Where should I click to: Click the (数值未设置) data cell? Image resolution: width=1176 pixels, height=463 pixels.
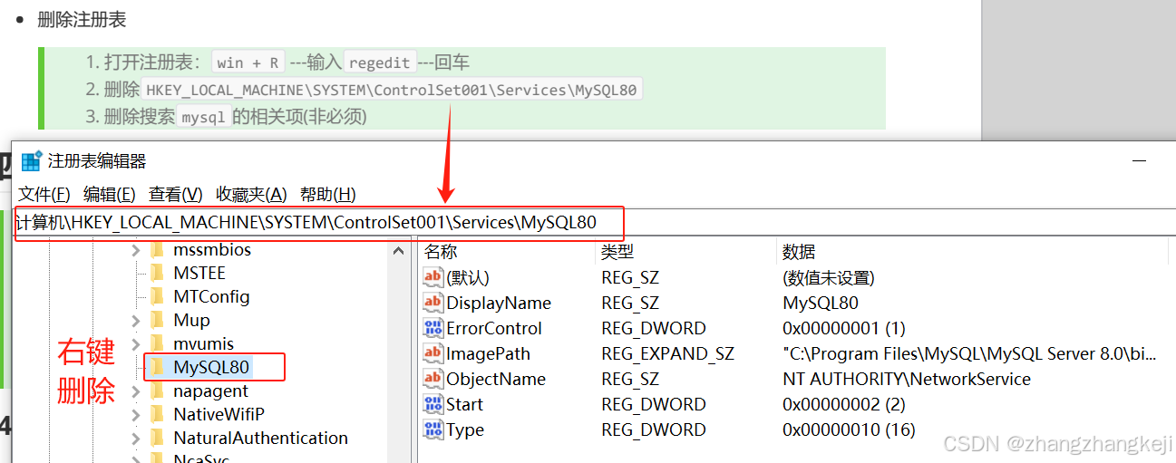829,277
